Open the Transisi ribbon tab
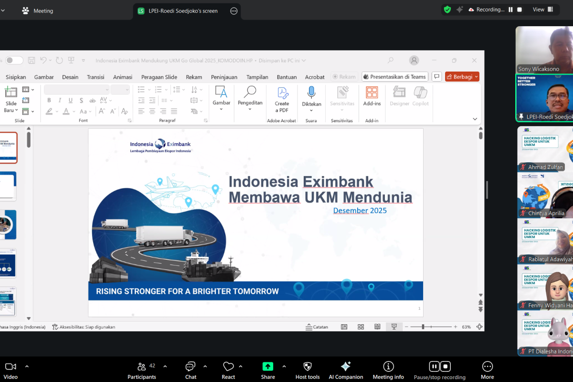Viewport: 573px width, 382px height. [x=95, y=77]
